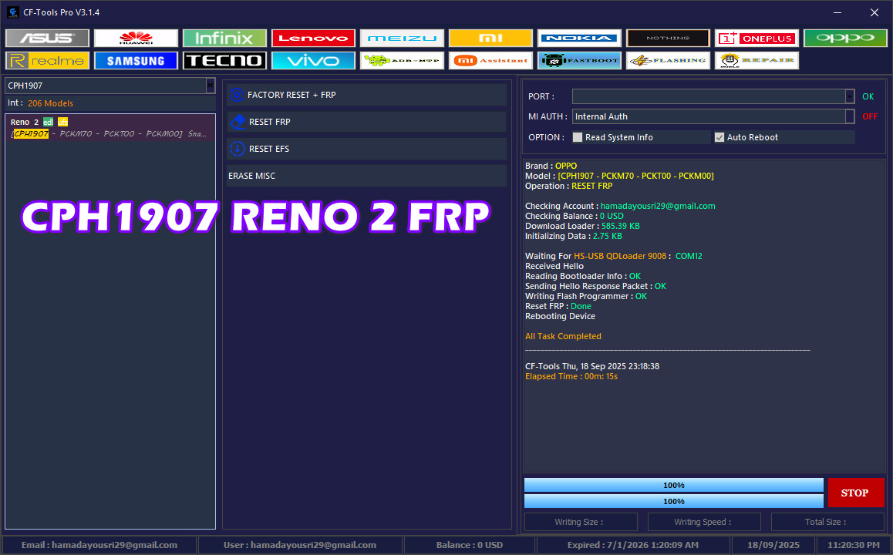Click the Total Size field
The height and width of the screenshot is (555, 893).
827,522
